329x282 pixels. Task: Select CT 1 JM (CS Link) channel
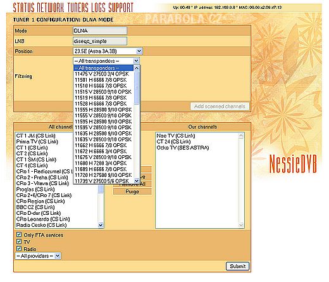36,136
